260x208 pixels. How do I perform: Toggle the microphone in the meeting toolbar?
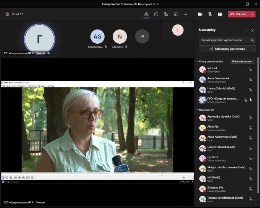coord(210,14)
